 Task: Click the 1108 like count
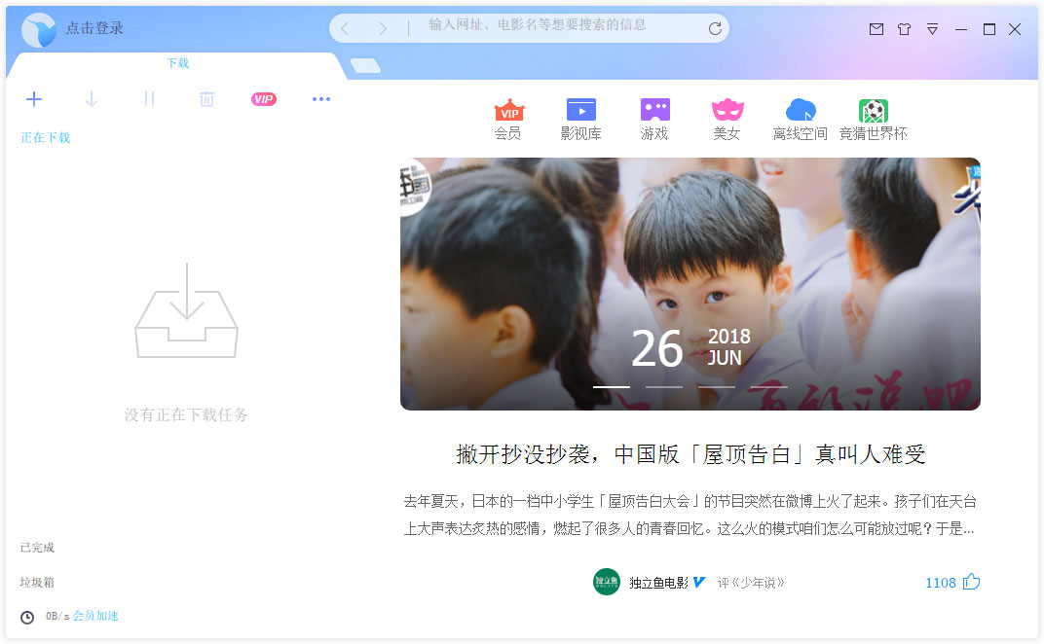pyautogui.click(x=940, y=583)
